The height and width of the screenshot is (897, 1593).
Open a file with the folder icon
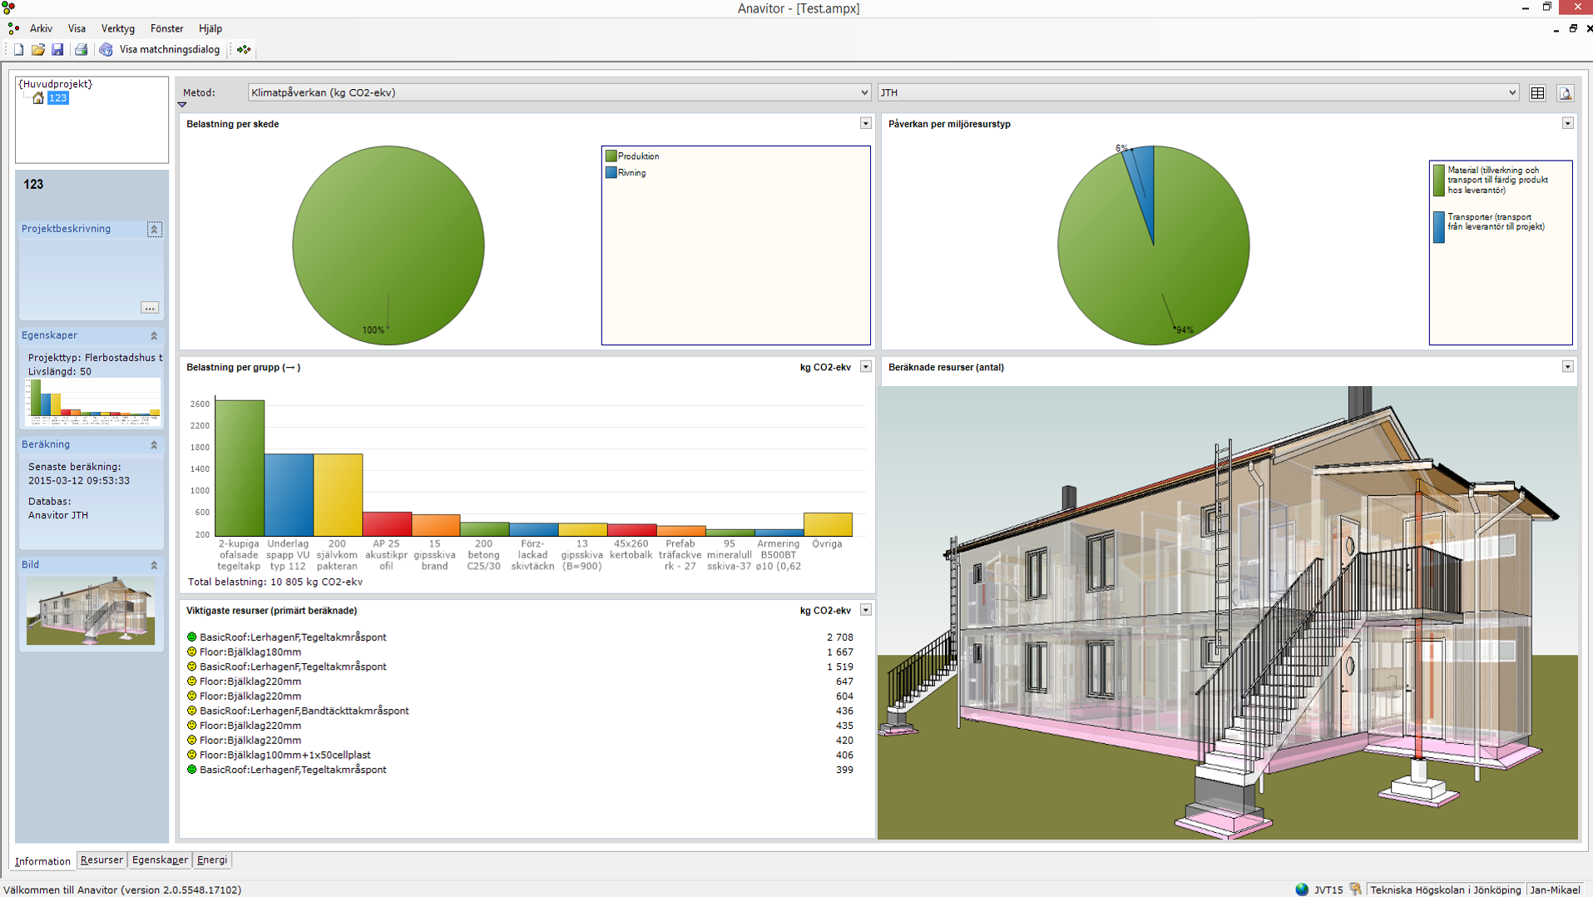click(38, 50)
